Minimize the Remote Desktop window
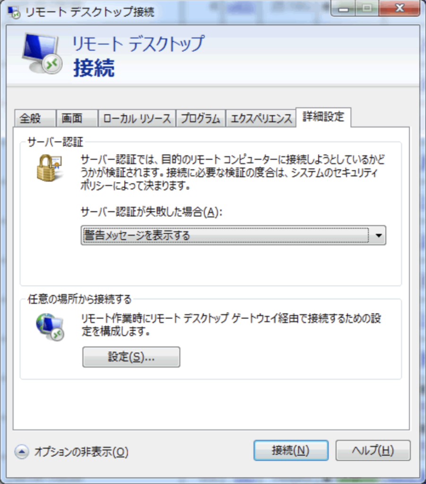Image resolution: width=426 pixels, height=484 pixels. (343, 8)
